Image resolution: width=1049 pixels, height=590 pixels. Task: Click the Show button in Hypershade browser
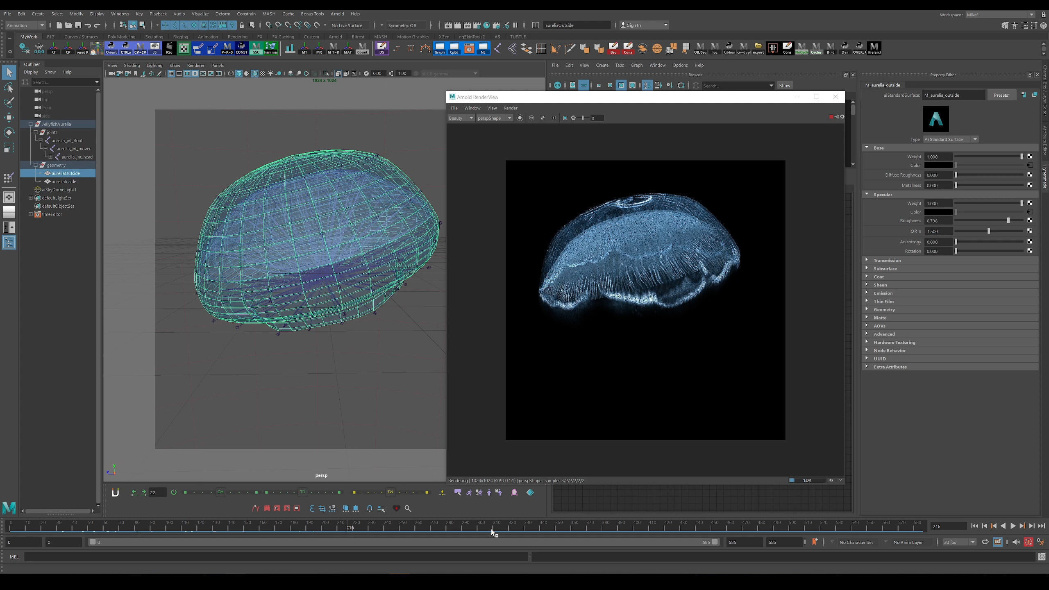784,86
